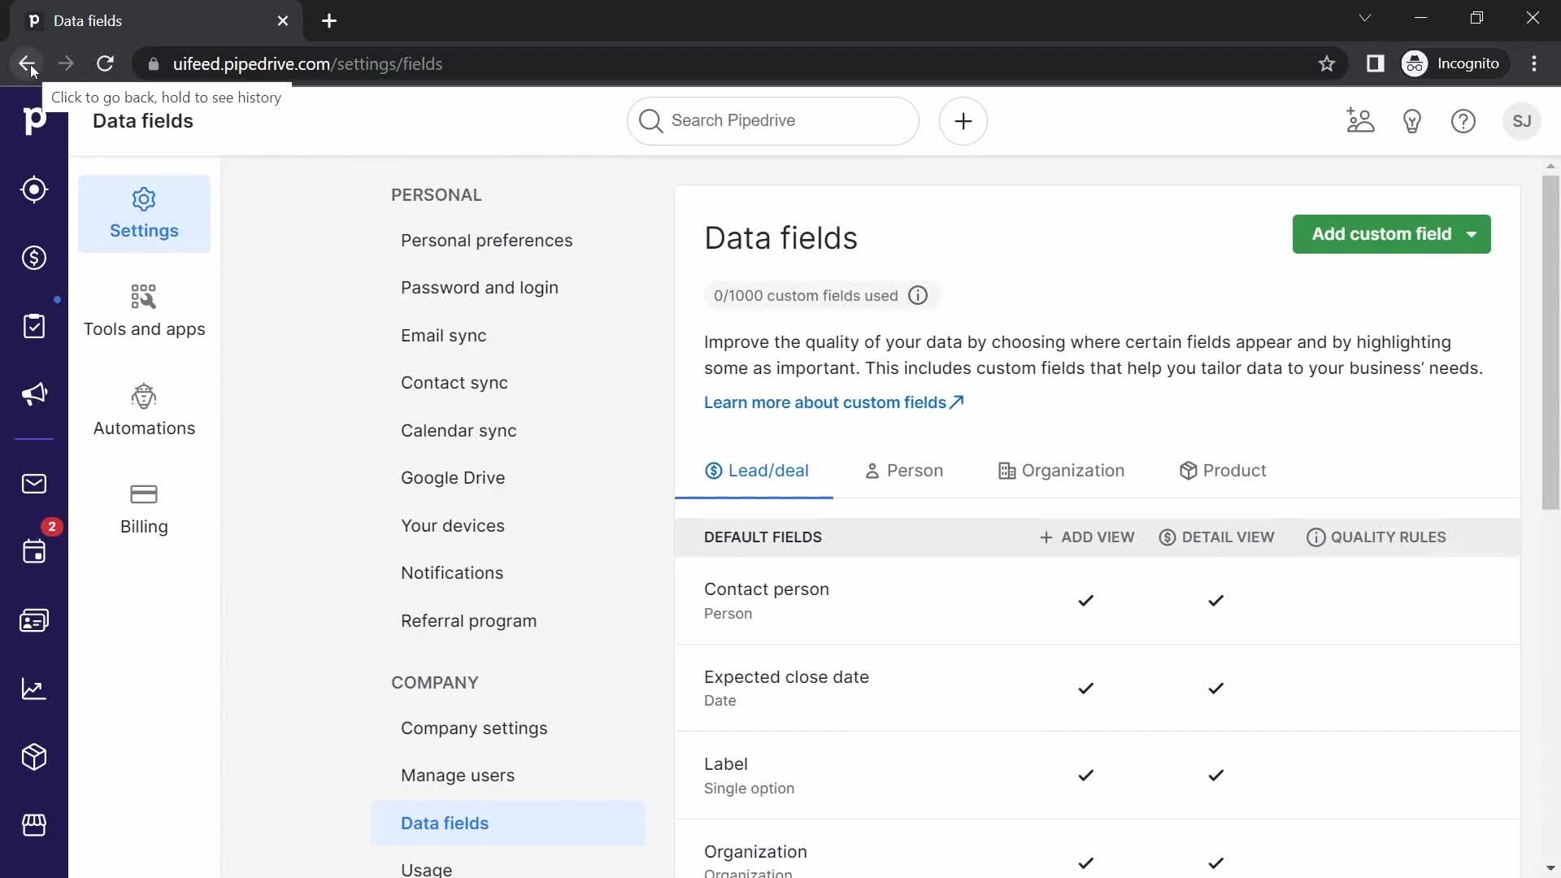The width and height of the screenshot is (1561, 878).
Task: Click the info icon next to custom fields used
Action: [918, 296]
